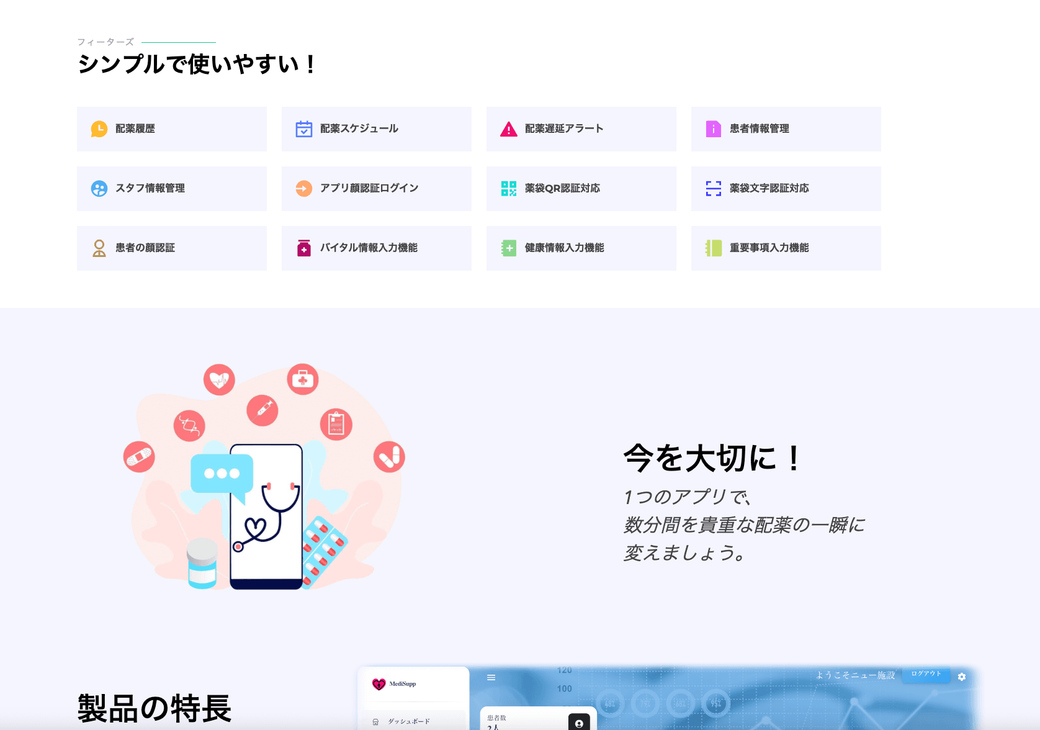Image resolution: width=1040 pixels, height=730 pixels.
Task: Select the 配薬履歴 clock icon
Action: pos(99,128)
